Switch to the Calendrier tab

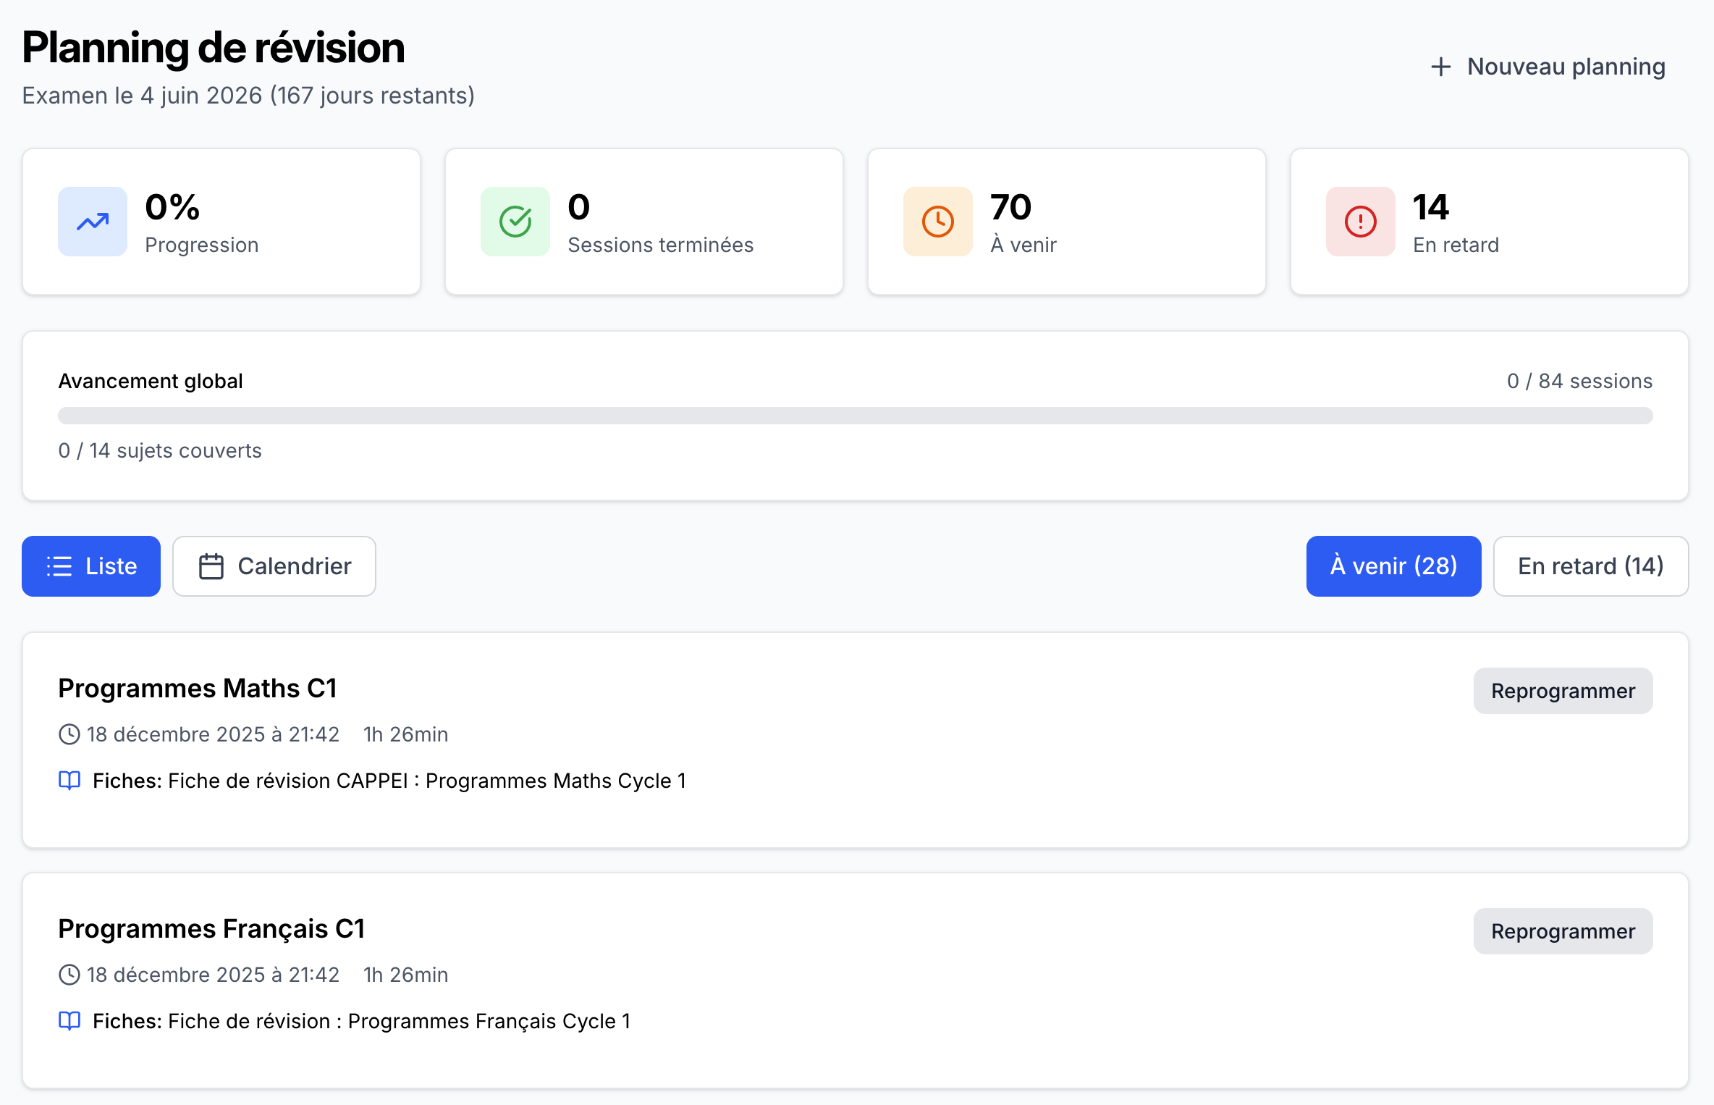coord(274,566)
